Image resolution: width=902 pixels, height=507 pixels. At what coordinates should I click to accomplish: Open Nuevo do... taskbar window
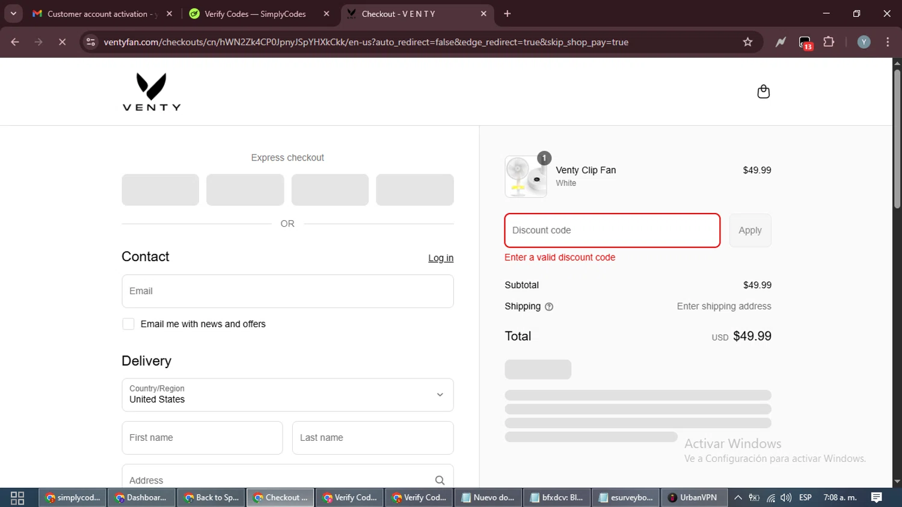tap(488, 497)
